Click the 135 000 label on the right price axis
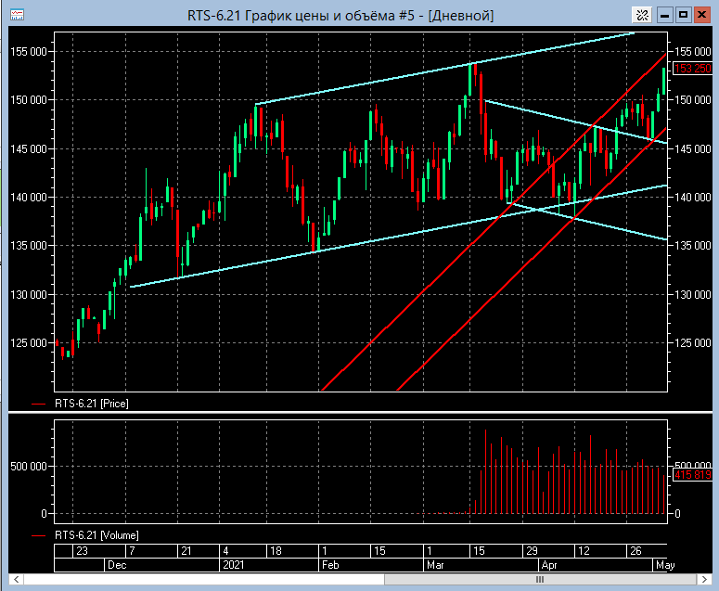The width and height of the screenshot is (719, 591). point(692,246)
